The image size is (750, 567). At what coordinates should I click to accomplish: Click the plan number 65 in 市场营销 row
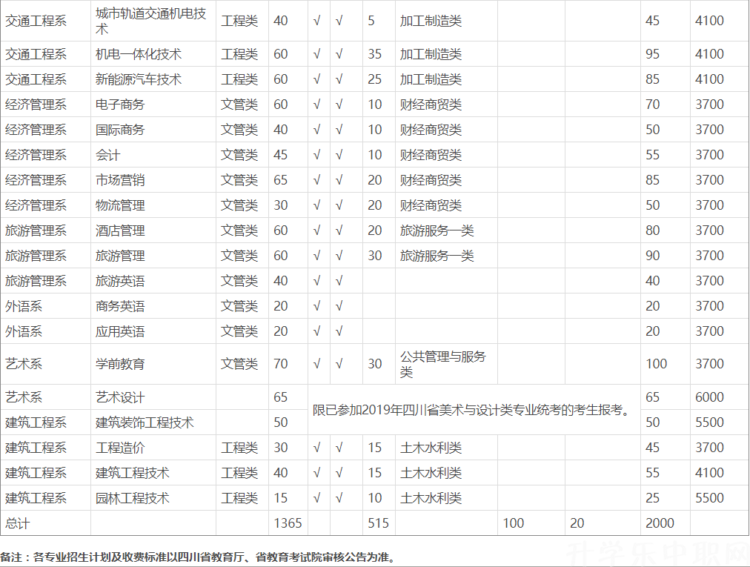click(x=281, y=180)
